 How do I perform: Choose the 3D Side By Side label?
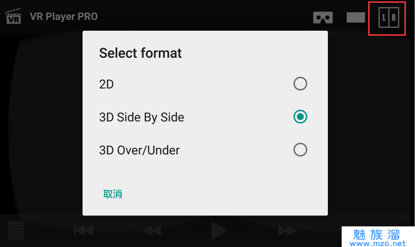pyautogui.click(x=142, y=117)
